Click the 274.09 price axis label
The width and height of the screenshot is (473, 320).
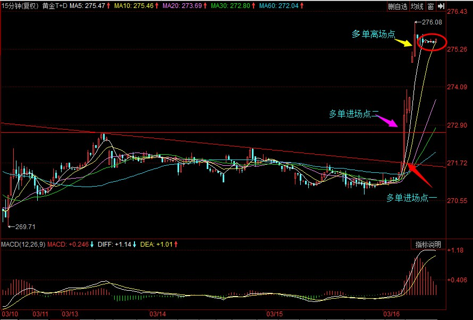point(457,87)
